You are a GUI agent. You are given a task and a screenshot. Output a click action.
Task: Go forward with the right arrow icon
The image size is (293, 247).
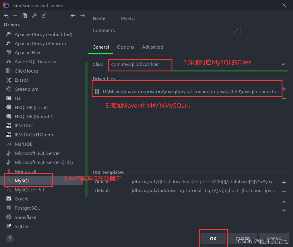[83, 16]
